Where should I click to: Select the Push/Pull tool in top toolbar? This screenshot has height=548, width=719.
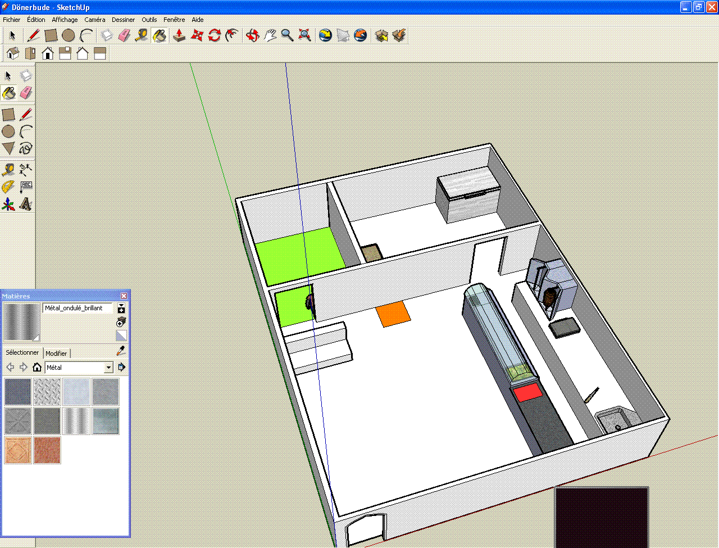coord(179,35)
